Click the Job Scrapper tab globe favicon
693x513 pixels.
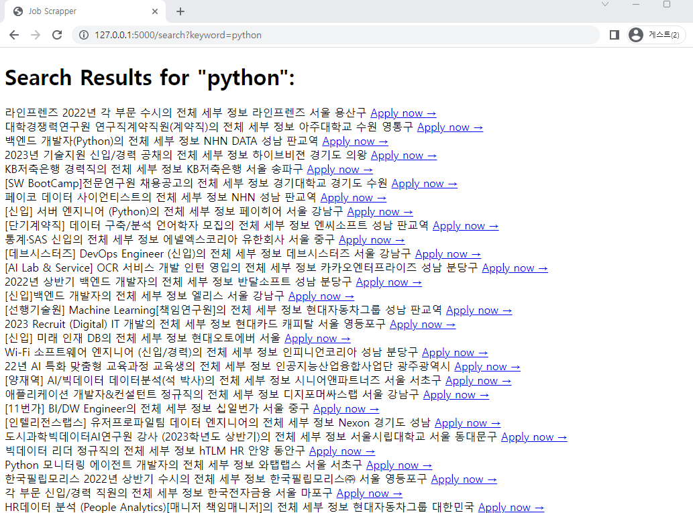(x=18, y=11)
